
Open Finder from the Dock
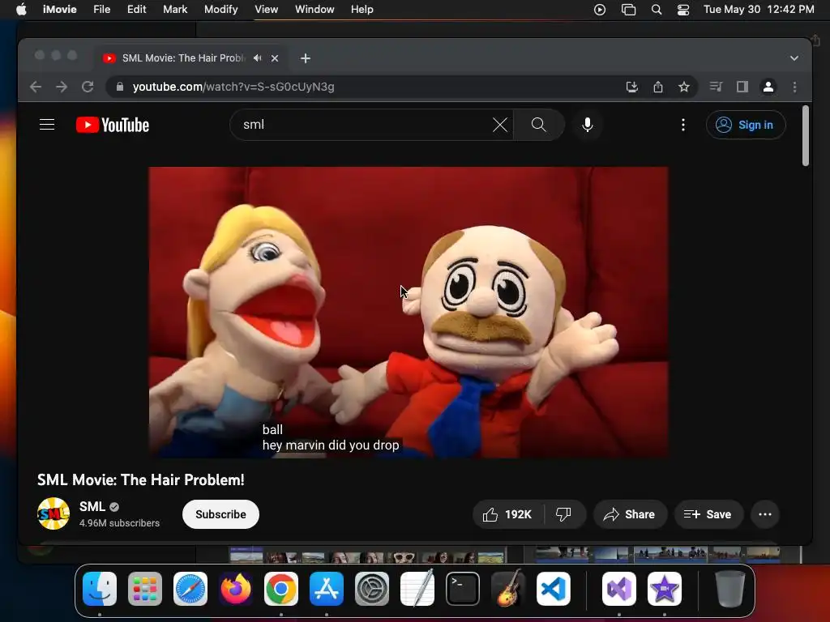point(100,589)
